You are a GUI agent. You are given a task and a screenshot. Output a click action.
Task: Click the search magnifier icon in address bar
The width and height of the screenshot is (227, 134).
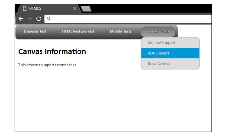click(49, 19)
